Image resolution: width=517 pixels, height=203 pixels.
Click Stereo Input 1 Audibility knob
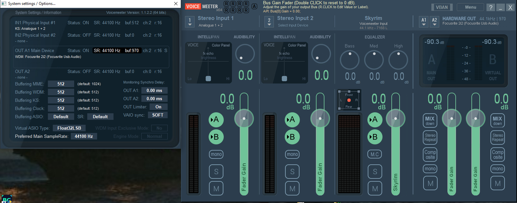pos(245,54)
